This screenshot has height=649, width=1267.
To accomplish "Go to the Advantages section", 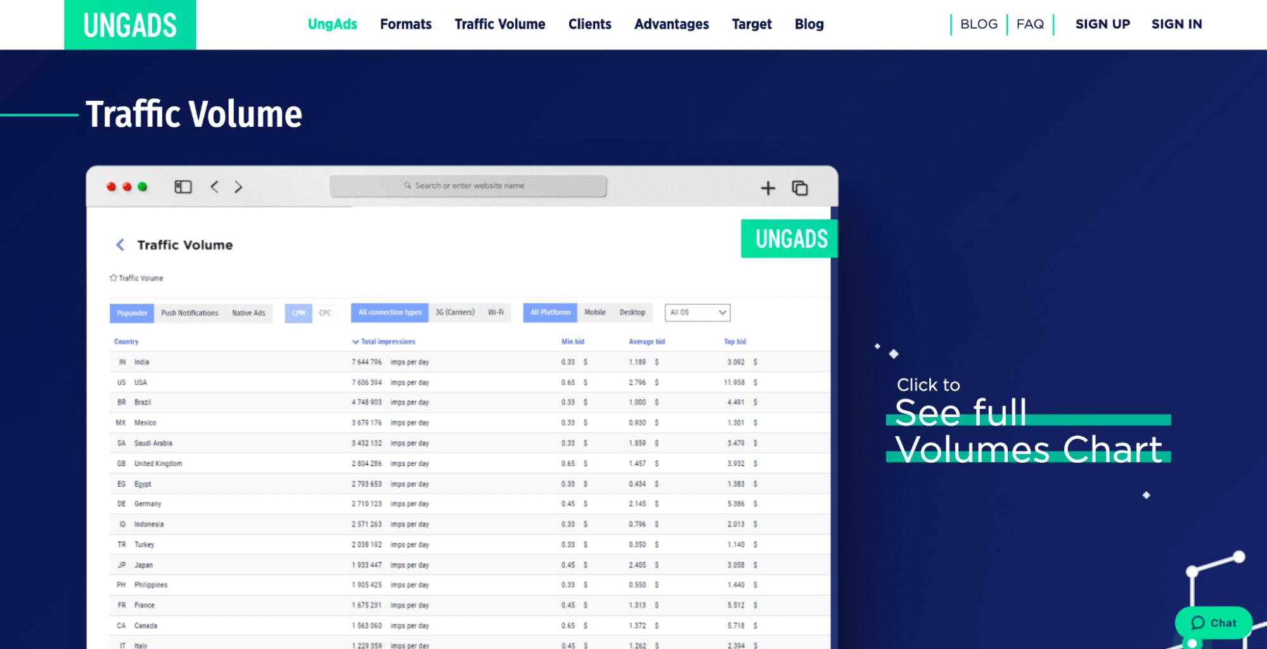I will click(671, 24).
